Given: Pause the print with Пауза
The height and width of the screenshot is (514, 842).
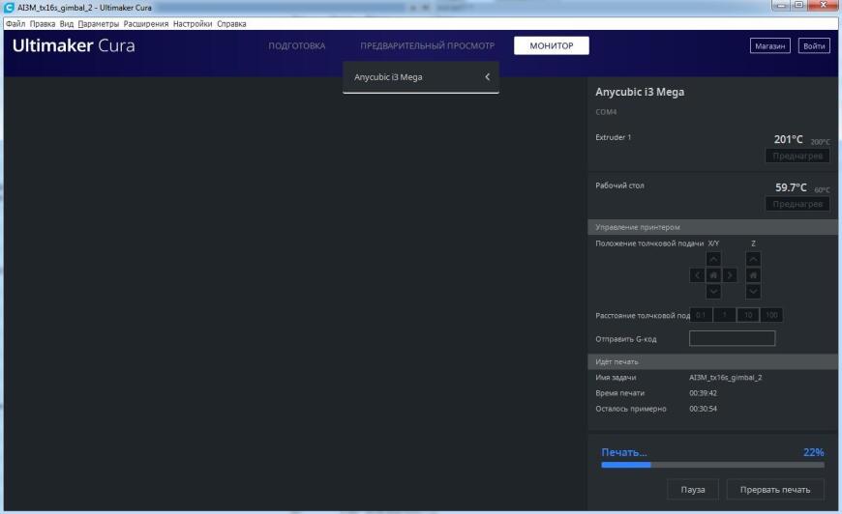Looking at the screenshot, I should coord(693,489).
